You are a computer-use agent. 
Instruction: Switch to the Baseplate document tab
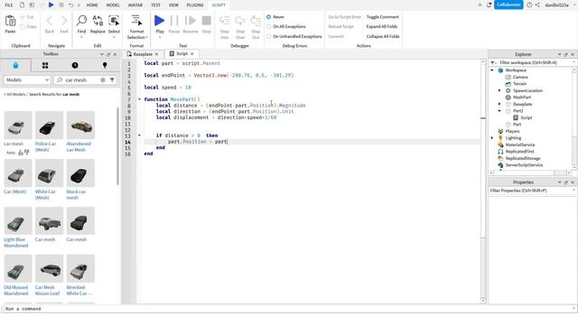pos(143,54)
